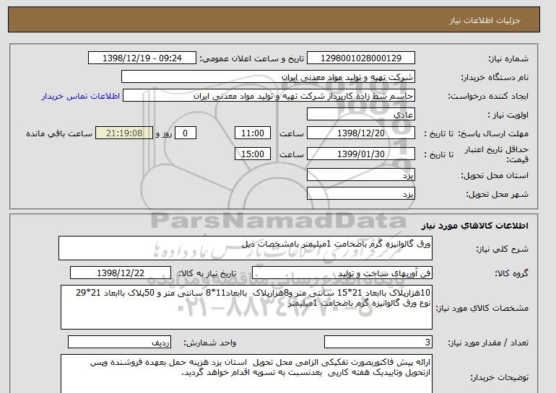Click label شماره نیاز

pos(509,58)
